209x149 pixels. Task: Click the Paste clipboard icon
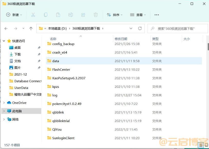58,15
